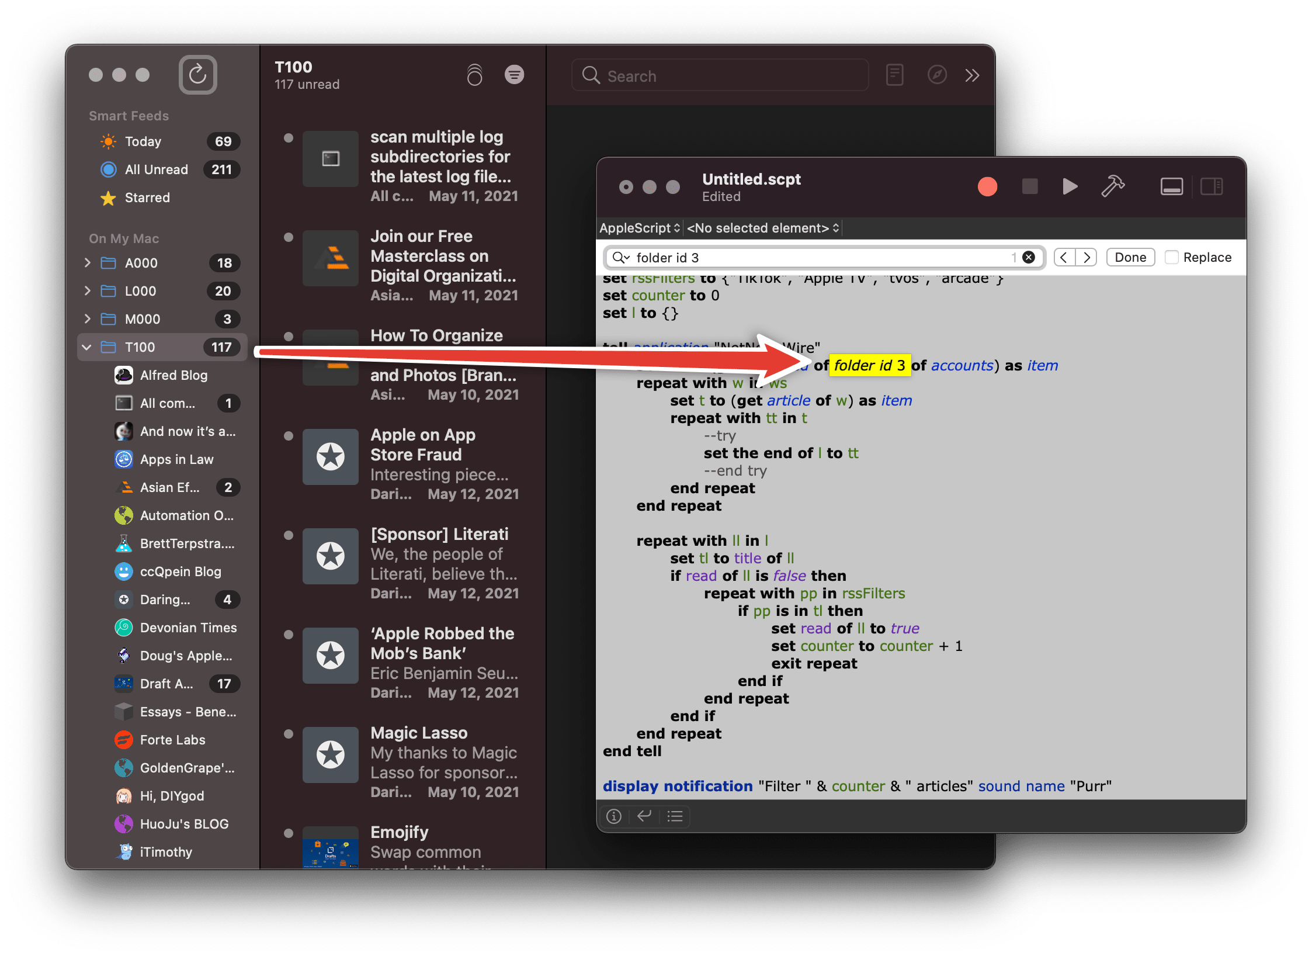Click the mark all as read icon
The width and height of the screenshot is (1312, 956).
tap(474, 75)
